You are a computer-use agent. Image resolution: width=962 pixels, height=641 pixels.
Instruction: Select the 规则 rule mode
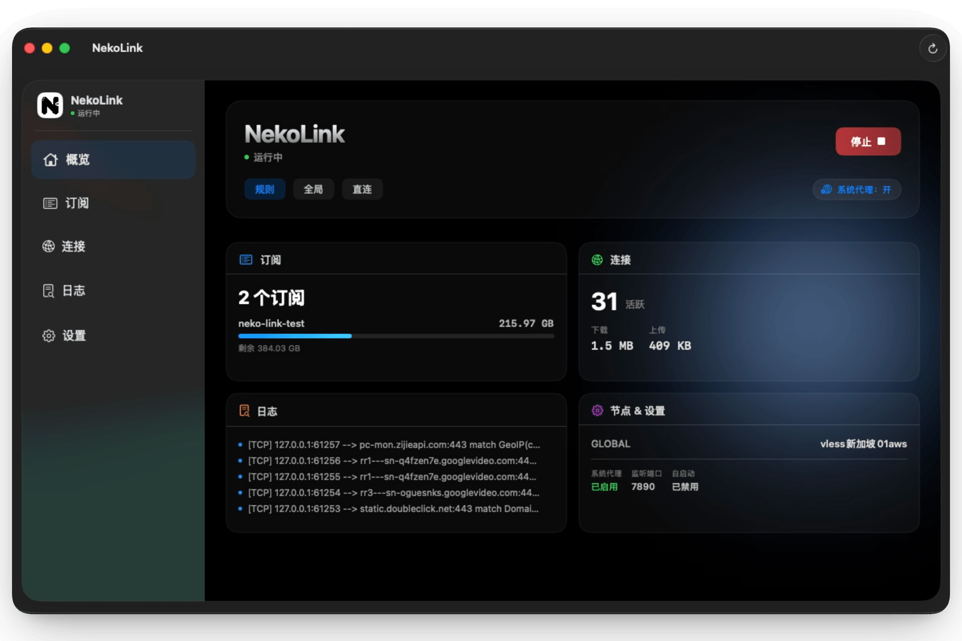[x=265, y=189]
